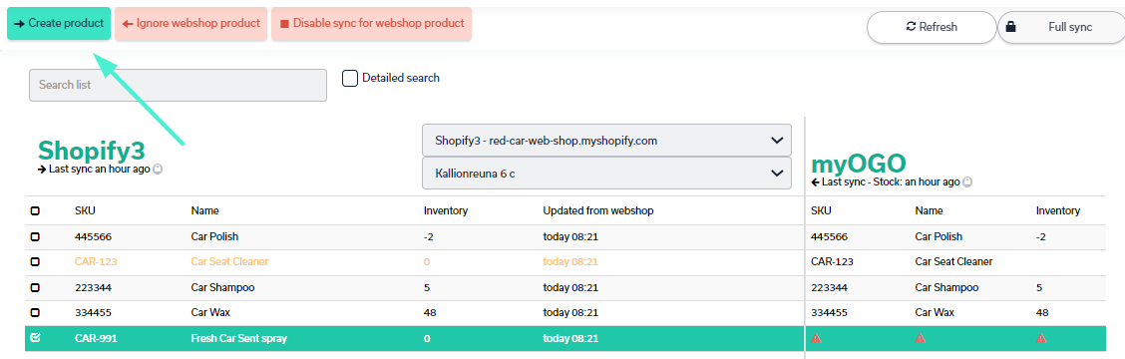The height and width of the screenshot is (359, 1125).
Task: Enable the Detailed search checkbox
Action: point(350,78)
